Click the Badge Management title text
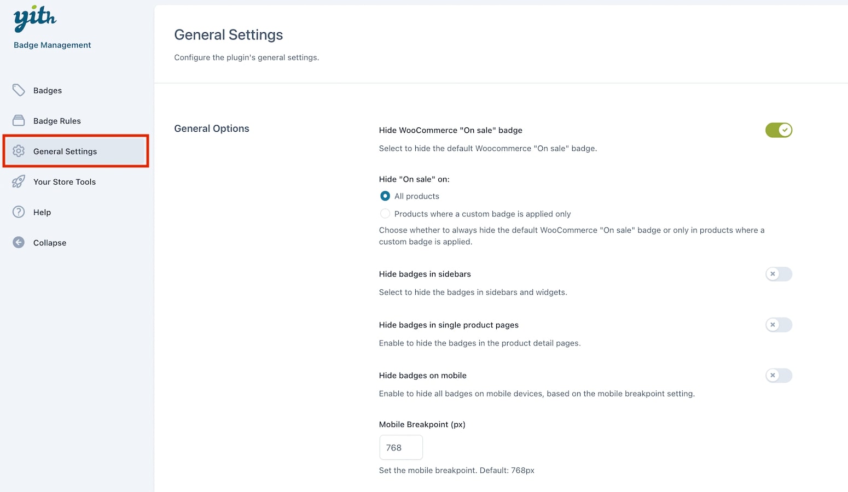848x492 pixels. click(x=53, y=45)
